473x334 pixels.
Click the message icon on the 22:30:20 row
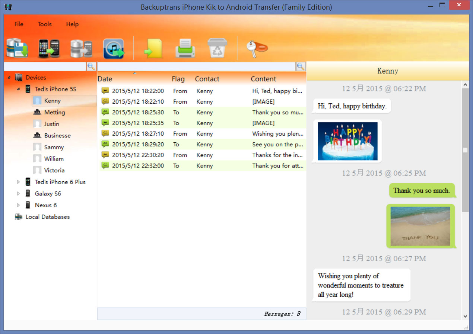105,155
